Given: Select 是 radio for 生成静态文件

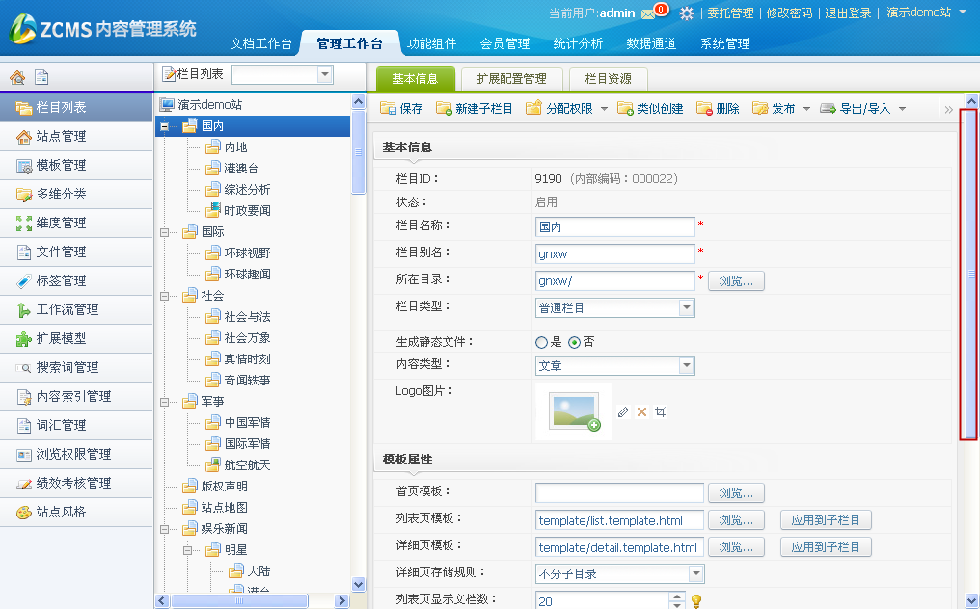Looking at the screenshot, I should pyautogui.click(x=541, y=342).
